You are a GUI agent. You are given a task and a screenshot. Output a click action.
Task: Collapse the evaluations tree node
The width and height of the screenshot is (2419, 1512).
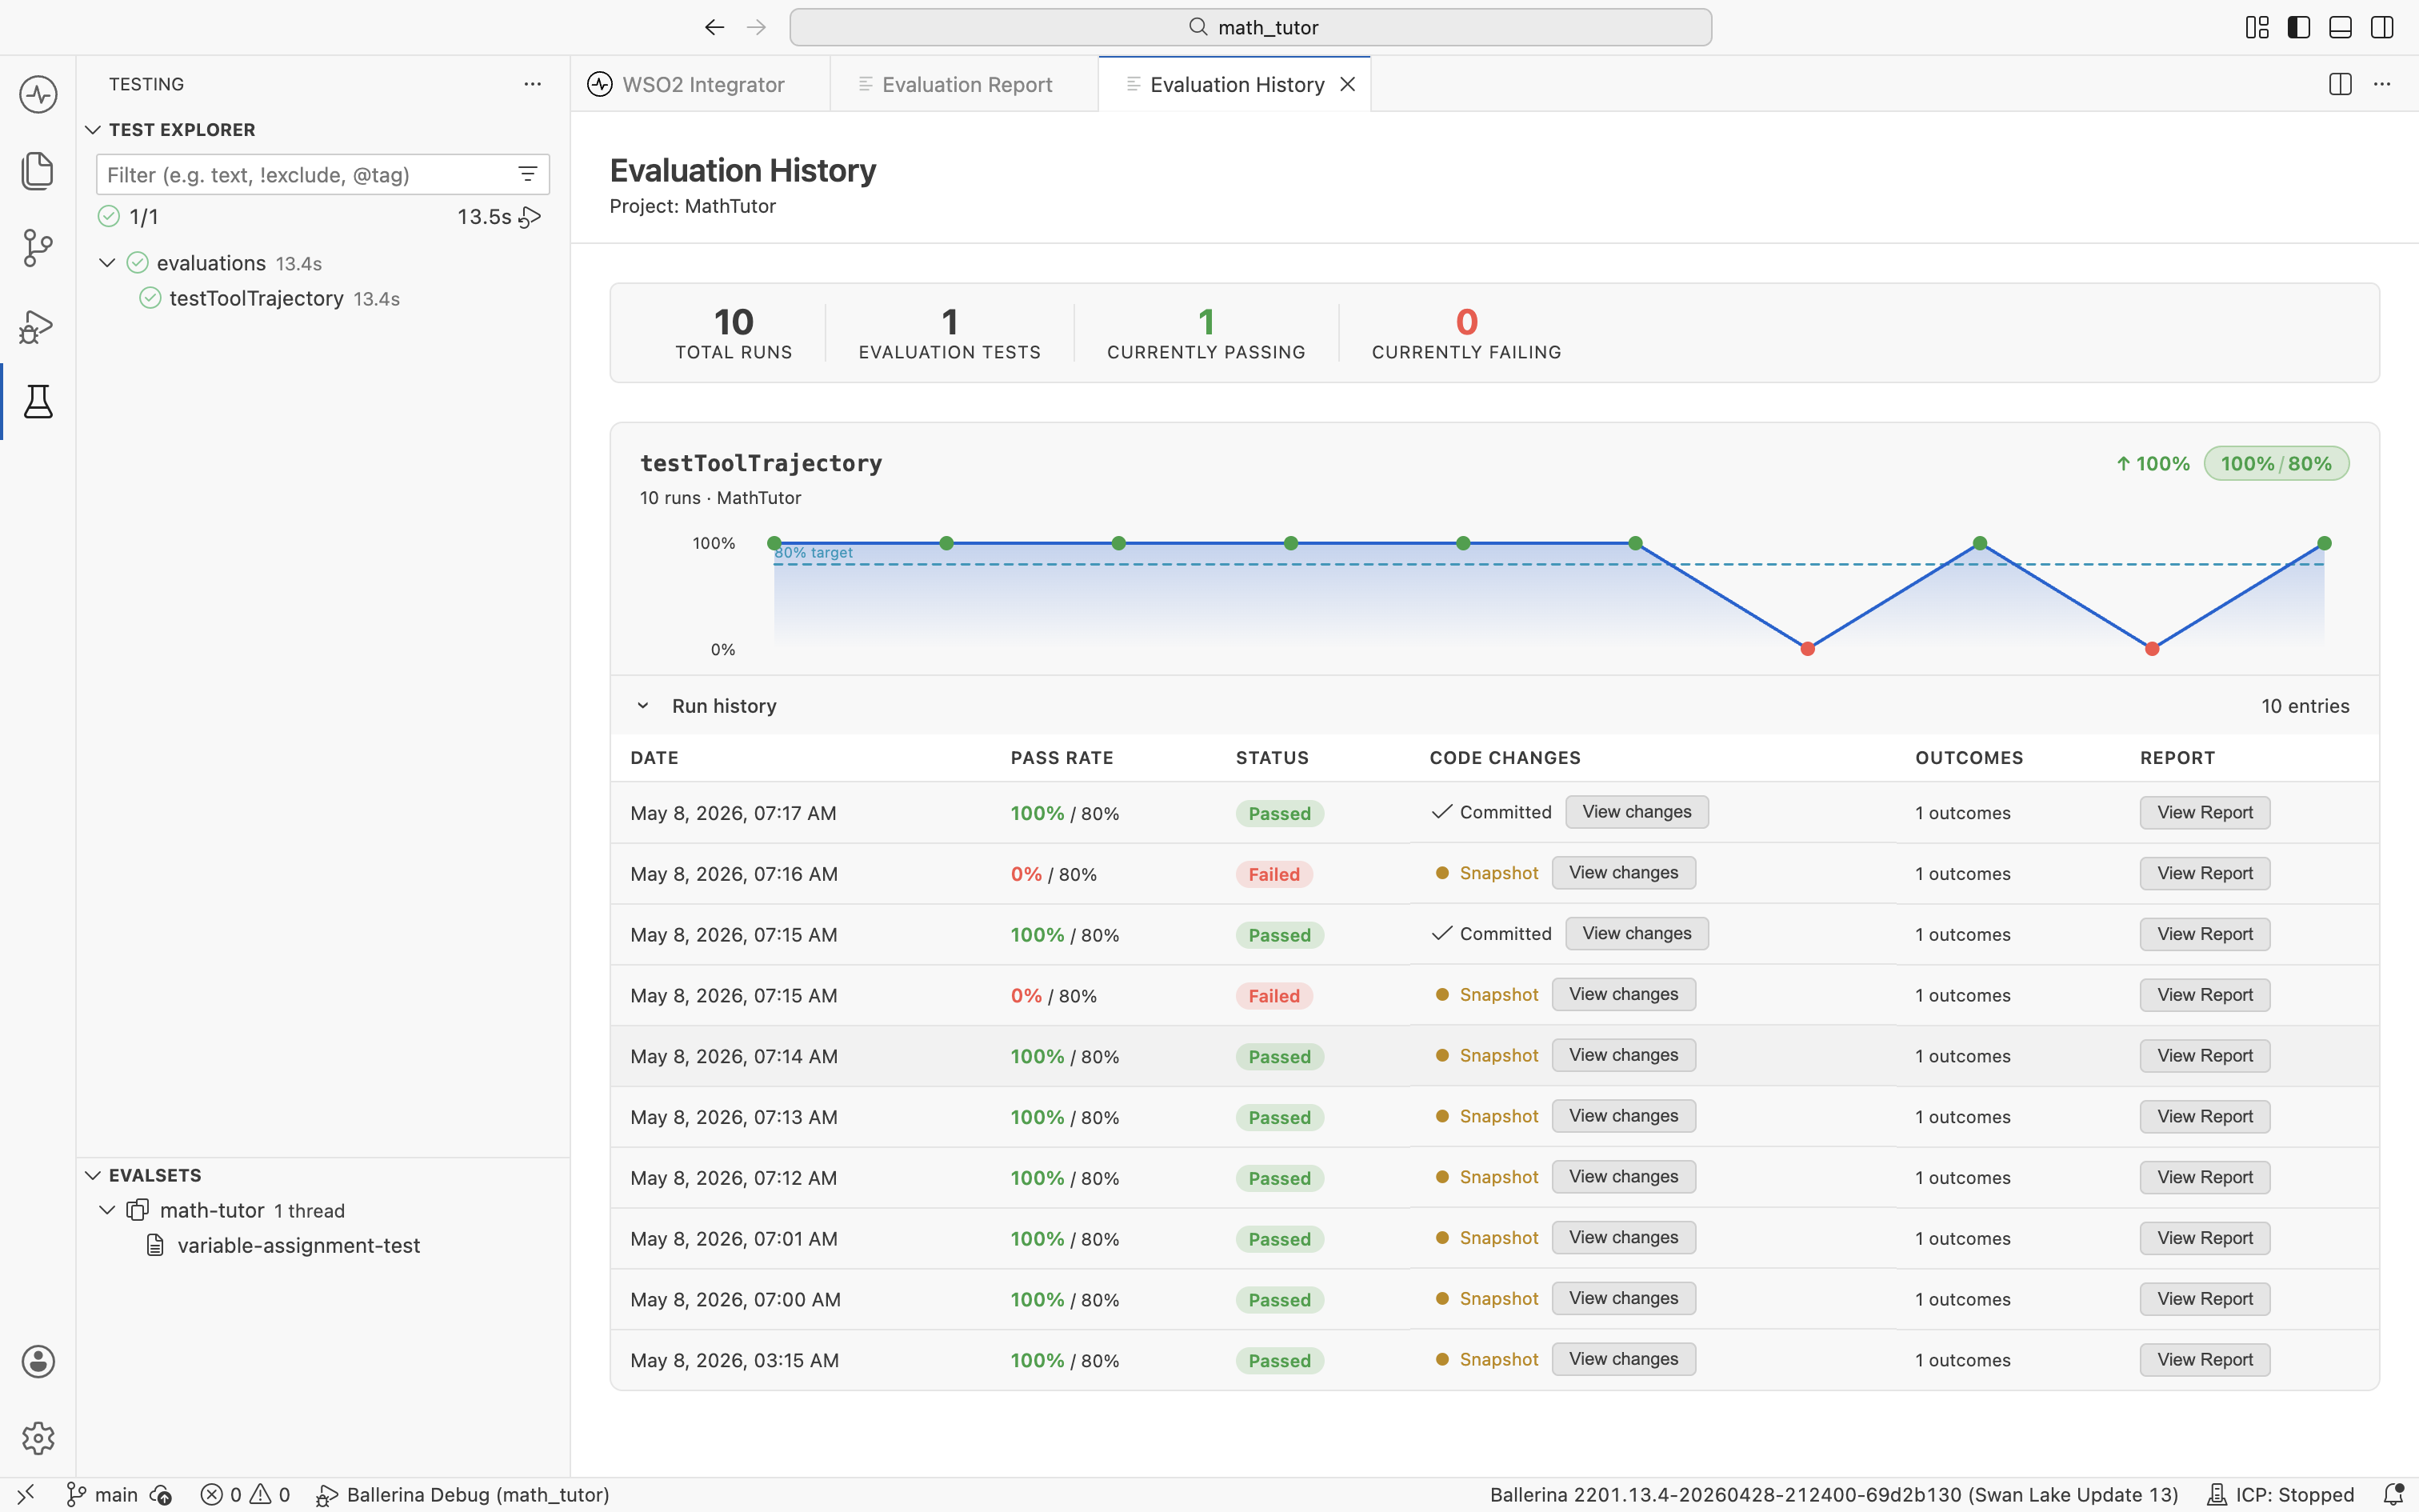coord(107,263)
